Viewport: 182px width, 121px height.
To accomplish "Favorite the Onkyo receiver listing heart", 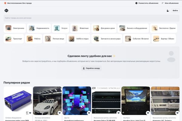I will click(119, 113).
